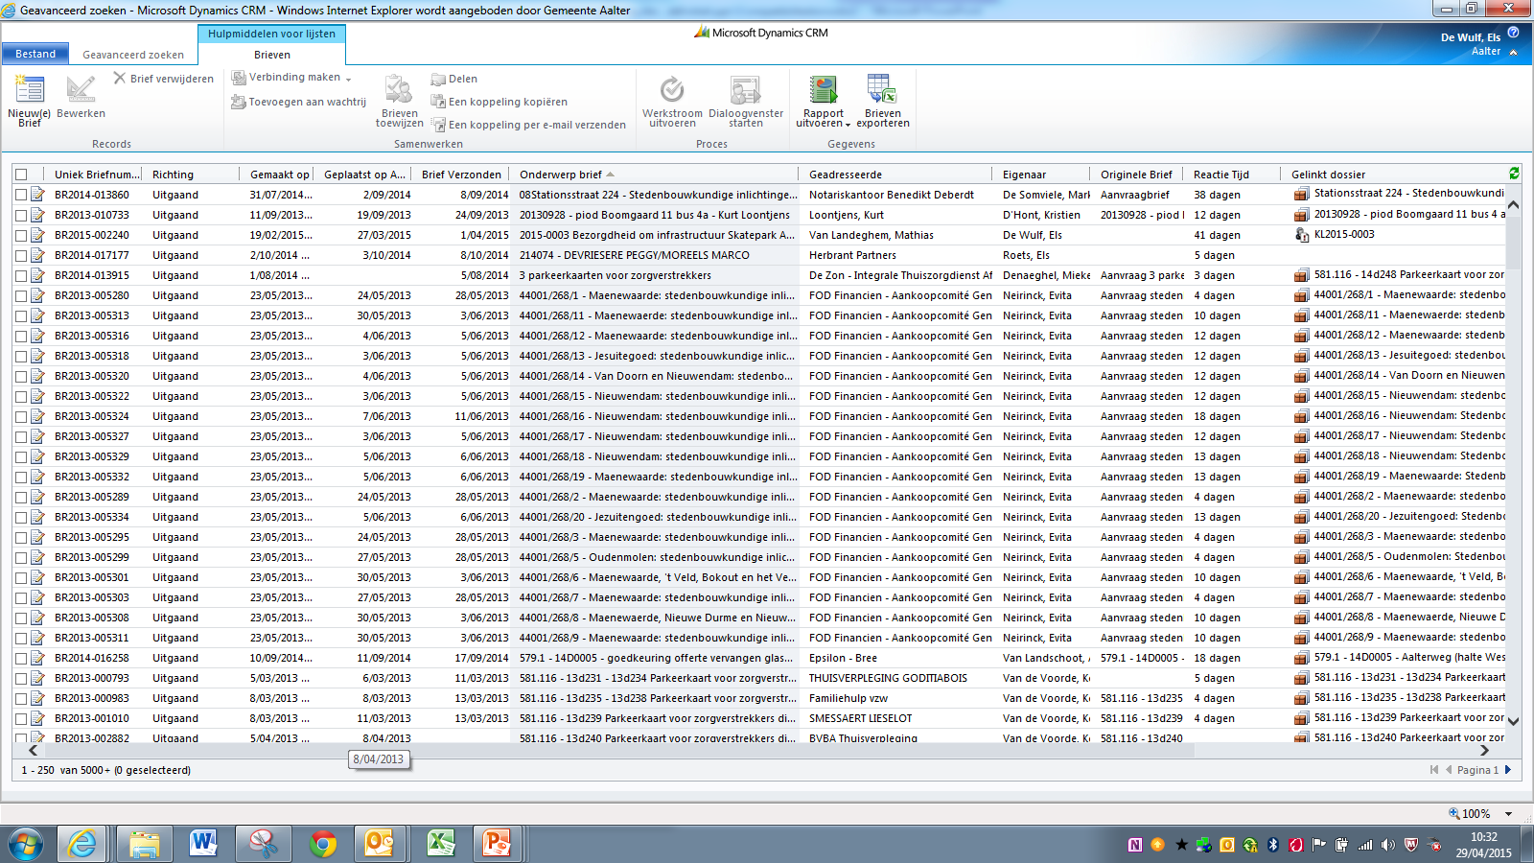The width and height of the screenshot is (1534, 863).
Task: Open Rapport uitvoeren dropdown
Action: [848, 124]
